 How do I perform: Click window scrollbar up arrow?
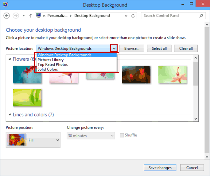pyautogui.click(x=207, y=25)
